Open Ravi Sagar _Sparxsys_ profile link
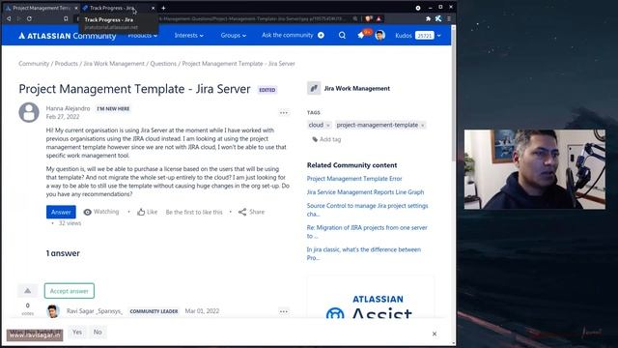 click(95, 311)
